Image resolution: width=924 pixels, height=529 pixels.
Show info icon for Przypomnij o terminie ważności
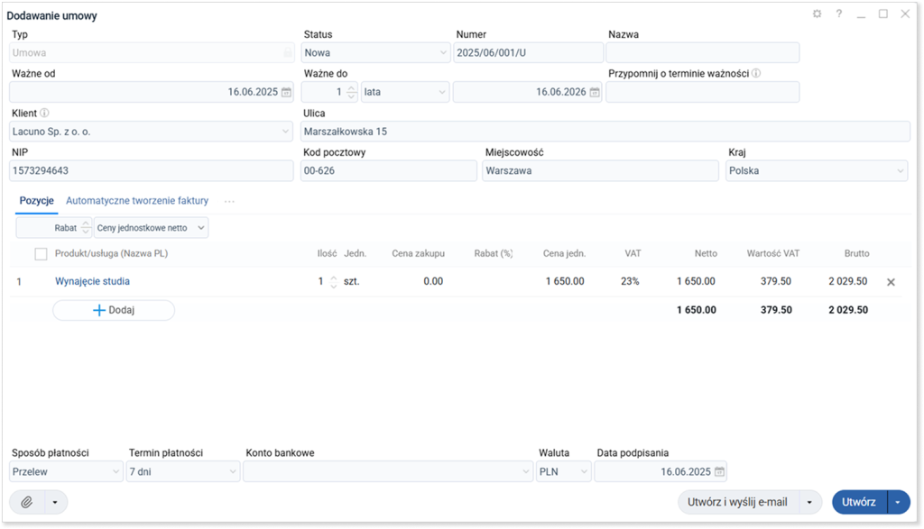[x=756, y=74]
